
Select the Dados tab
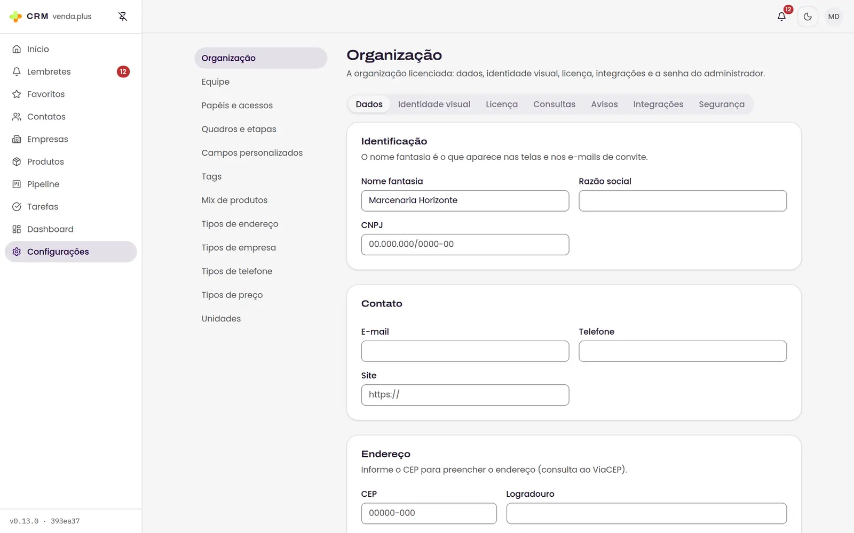pyautogui.click(x=369, y=104)
